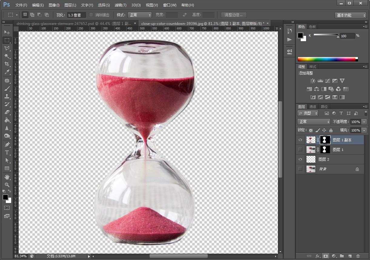Viewport: 370px width, 260px height.
Task: Toggle lock transparent pixels
Action: tap(311, 130)
